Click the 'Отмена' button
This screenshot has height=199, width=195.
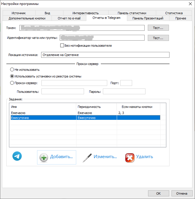(x=182, y=193)
